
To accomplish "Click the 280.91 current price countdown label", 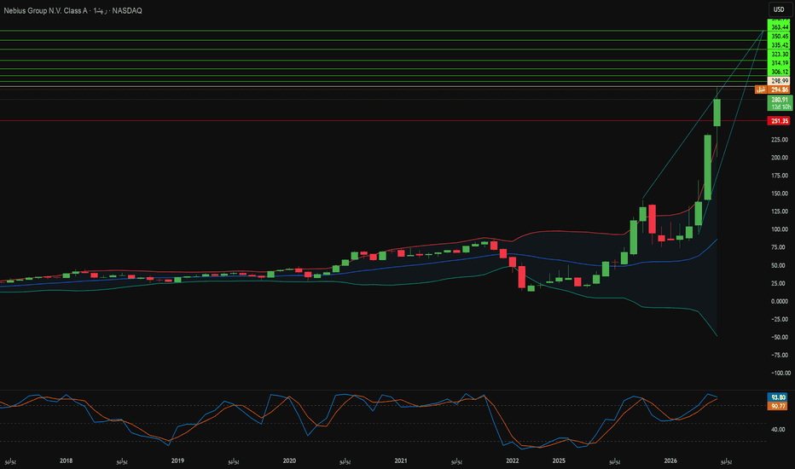I will pyautogui.click(x=780, y=103).
